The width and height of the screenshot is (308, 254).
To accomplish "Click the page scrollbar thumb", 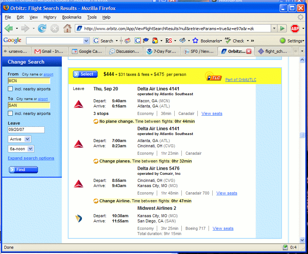I will click(302, 135).
